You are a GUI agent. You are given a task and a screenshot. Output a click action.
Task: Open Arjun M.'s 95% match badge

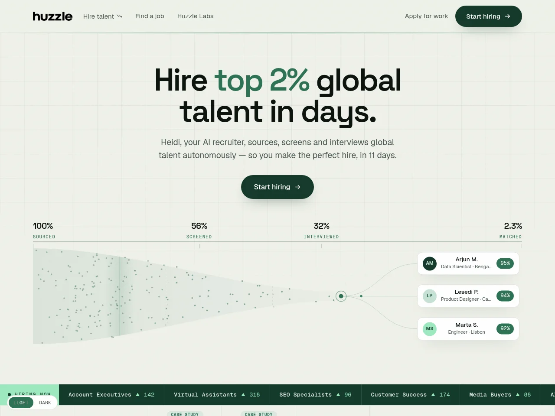coord(505,263)
